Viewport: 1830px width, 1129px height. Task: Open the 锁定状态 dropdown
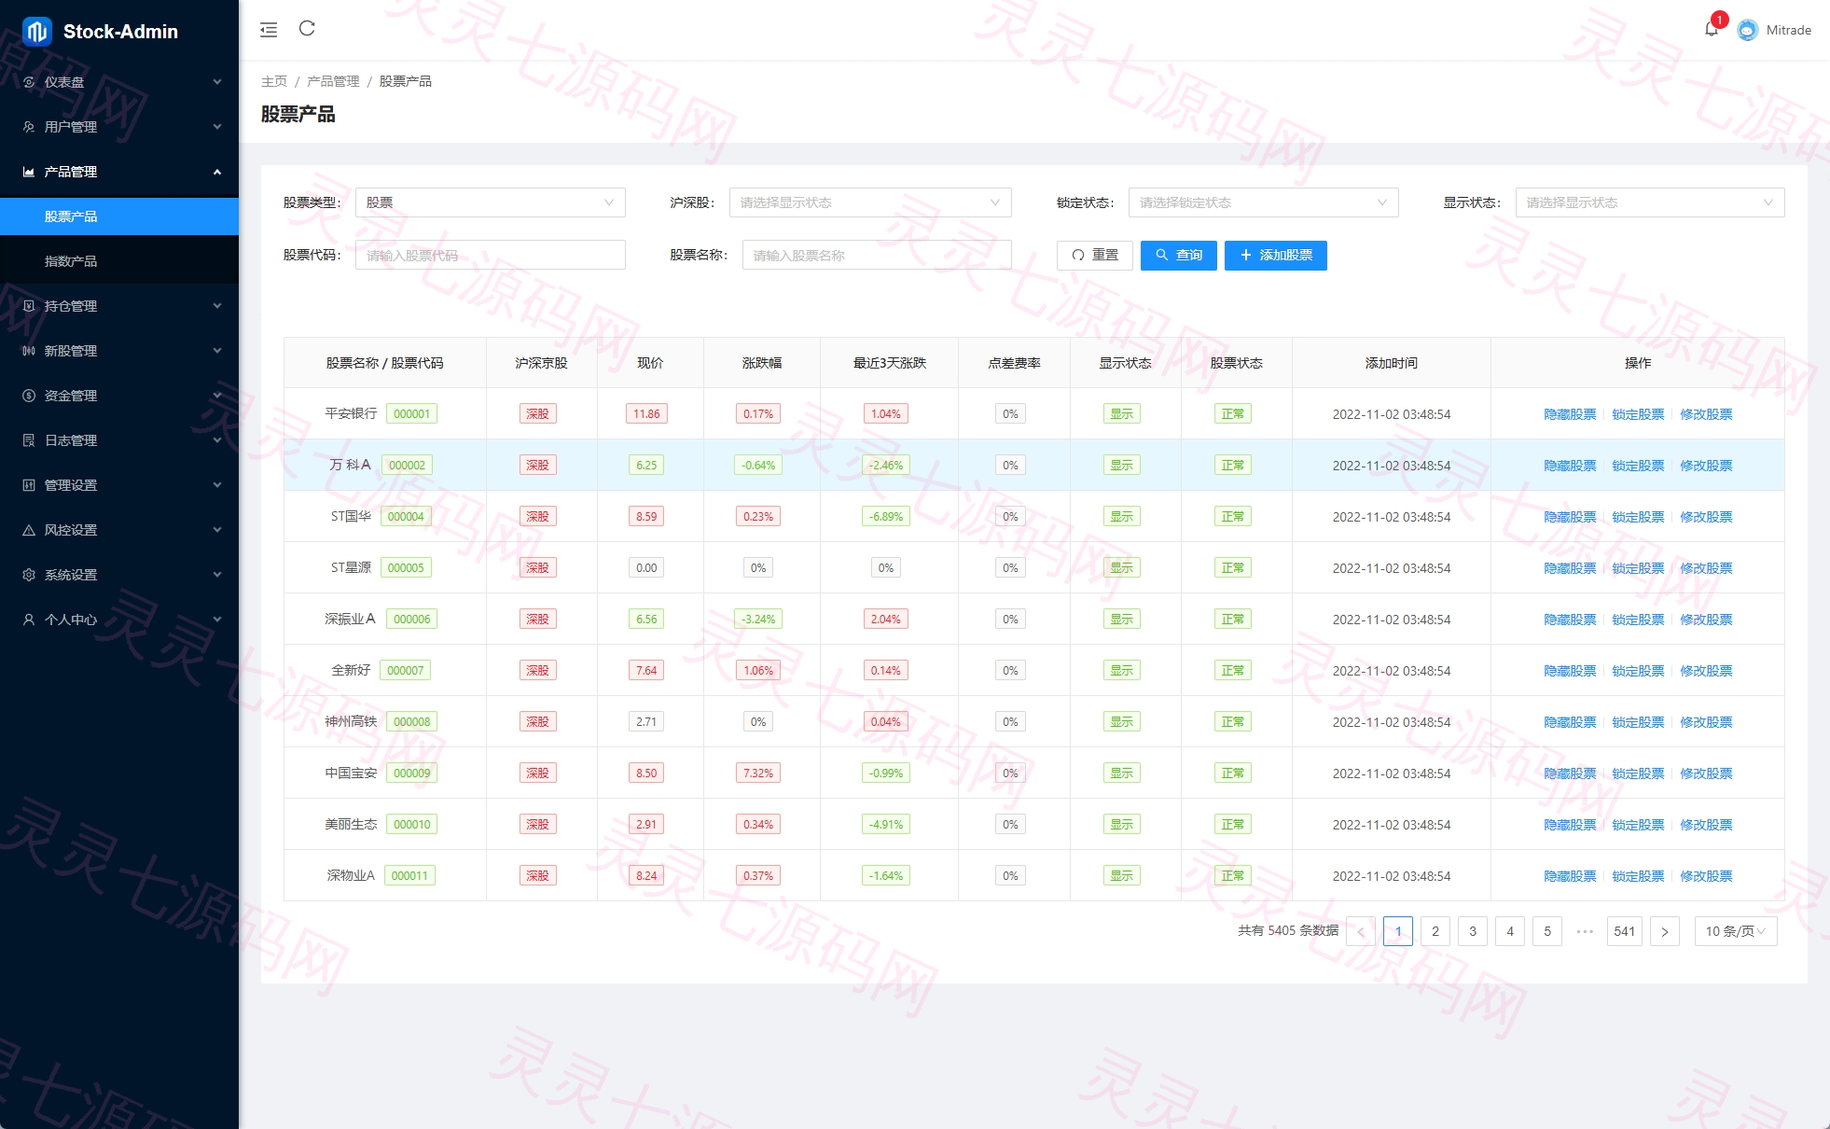coord(1263,202)
